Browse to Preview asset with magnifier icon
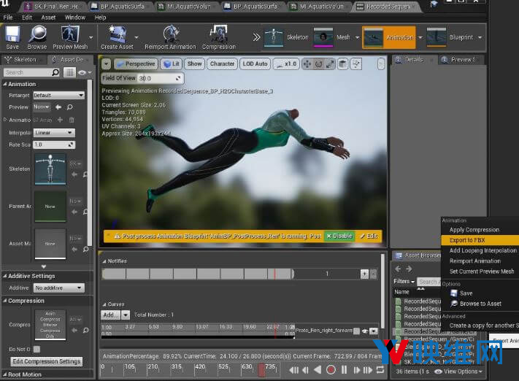Screen dimensions: 519x381 click(x=70, y=107)
